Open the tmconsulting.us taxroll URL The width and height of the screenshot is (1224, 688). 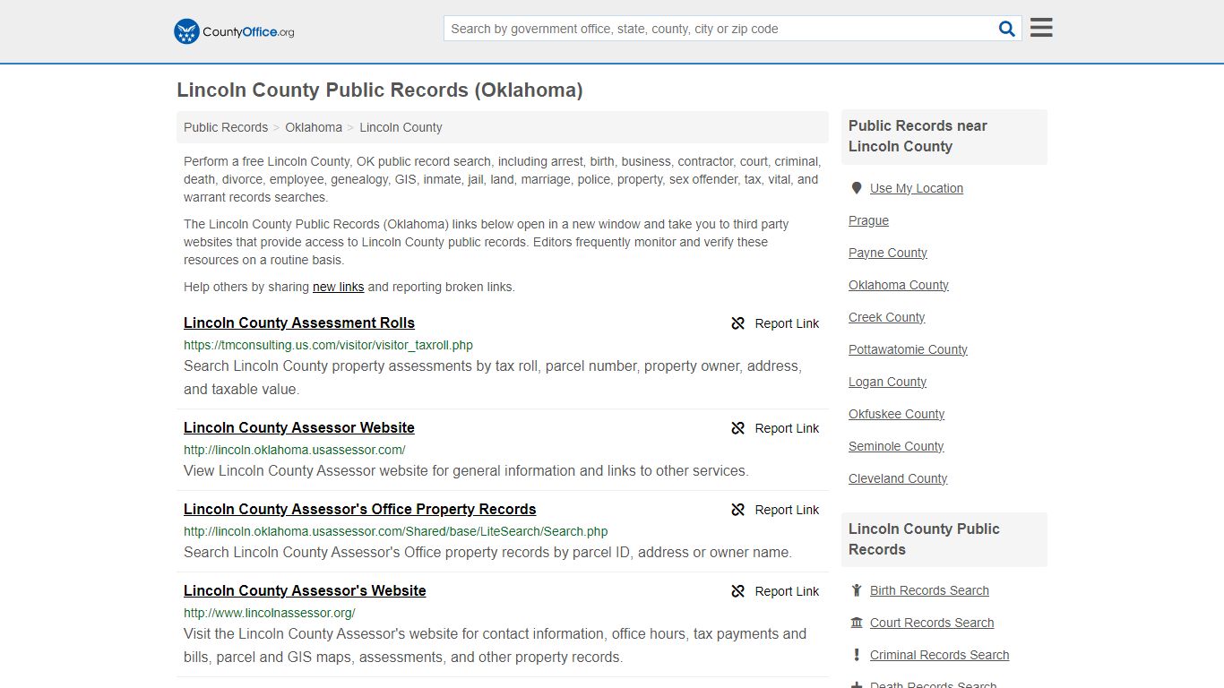(x=328, y=345)
